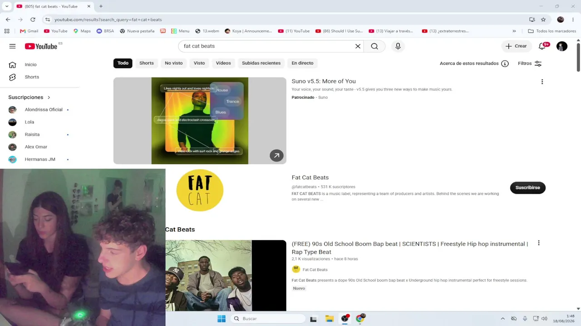Filter results by No visto chip
Image resolution: width=581 pixels, height=326 pixels.
174,63
